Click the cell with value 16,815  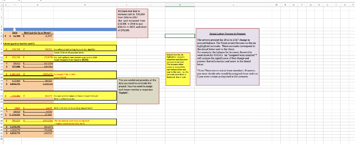[x=17, y=111]
